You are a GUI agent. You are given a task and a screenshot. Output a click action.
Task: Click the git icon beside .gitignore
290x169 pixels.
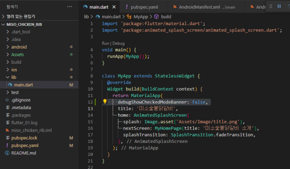7,100
